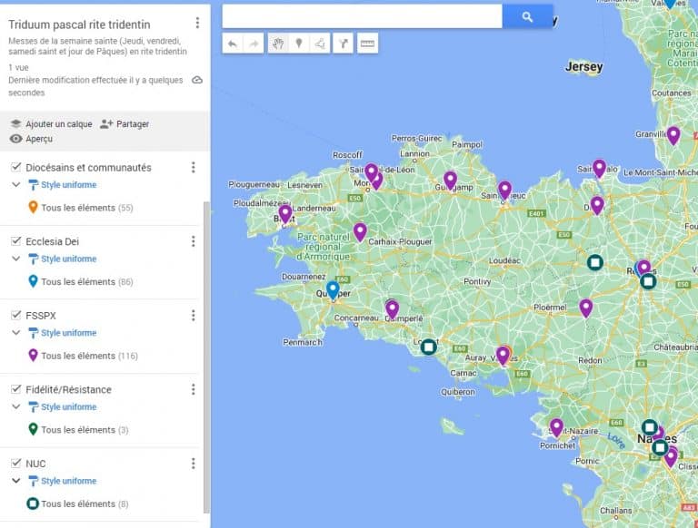Click Style uniforme under NUC
This screenshot has width=698, height=528.
[x=63, y=481]
